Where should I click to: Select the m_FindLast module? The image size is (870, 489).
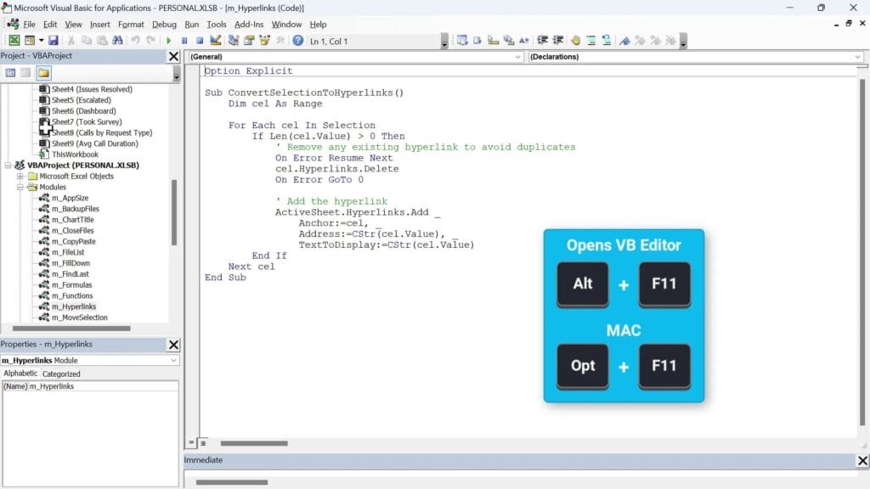pos(70,274)
